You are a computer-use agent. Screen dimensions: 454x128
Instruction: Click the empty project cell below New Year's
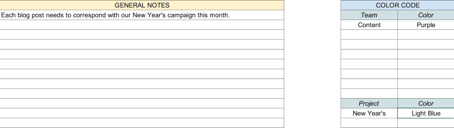pyautogui.click(x=369, y=123)
